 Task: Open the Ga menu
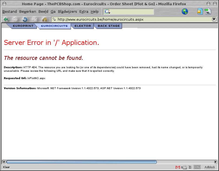pyautogui.click(x=53, y=11)
